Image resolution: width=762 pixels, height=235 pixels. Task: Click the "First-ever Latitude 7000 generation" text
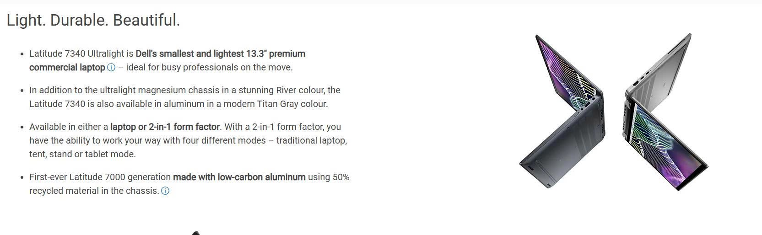pyautogui.click(x=100, y=177)
